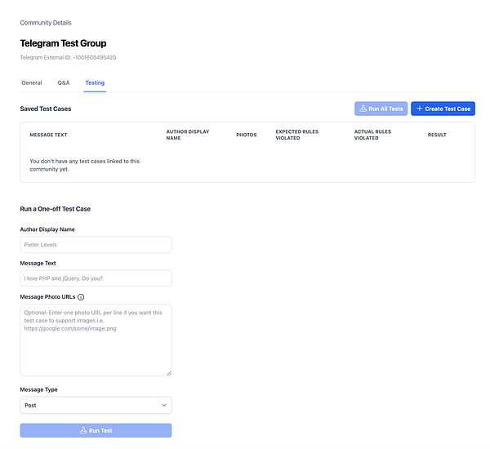Click the Create Test Case button label
Viewport: 490px width, 449px height.
pyautogui.click(x=448, y=109)
